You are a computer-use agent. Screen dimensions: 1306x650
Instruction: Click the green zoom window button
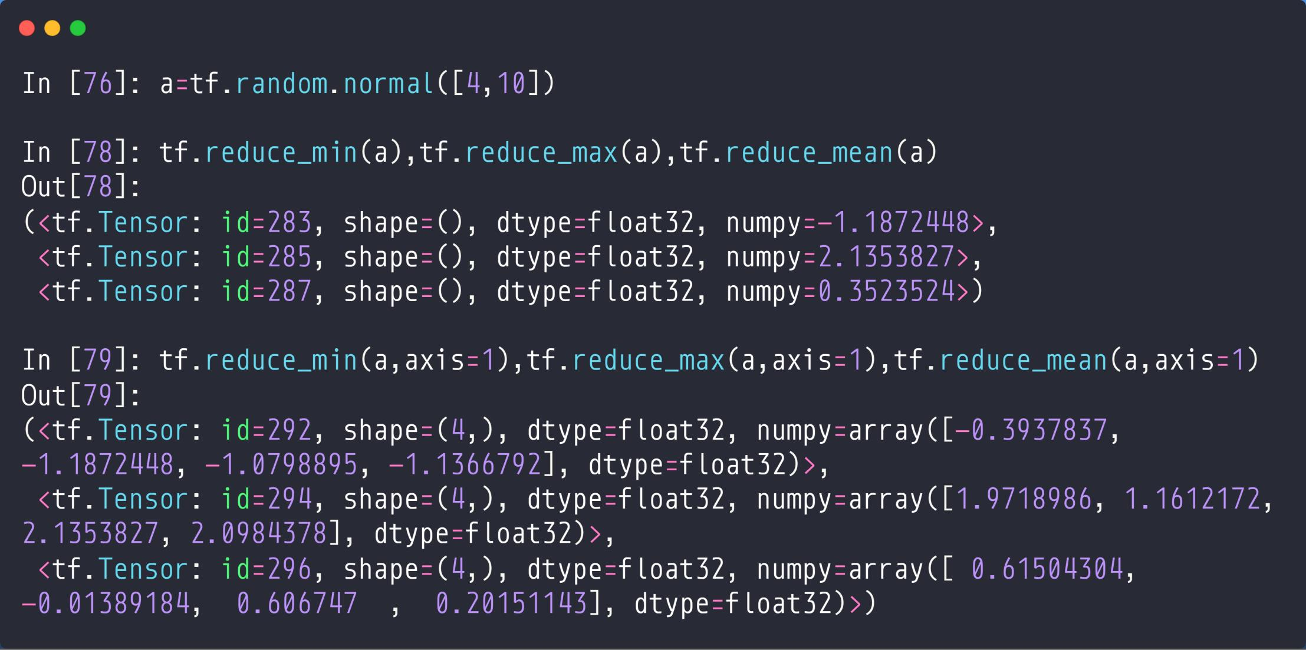click(77, 27)
